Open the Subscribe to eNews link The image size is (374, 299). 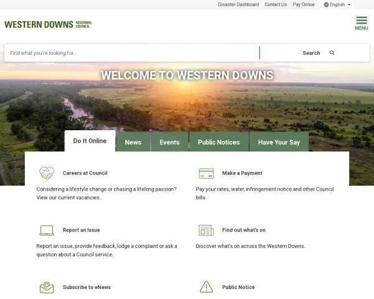click(87, 287)
